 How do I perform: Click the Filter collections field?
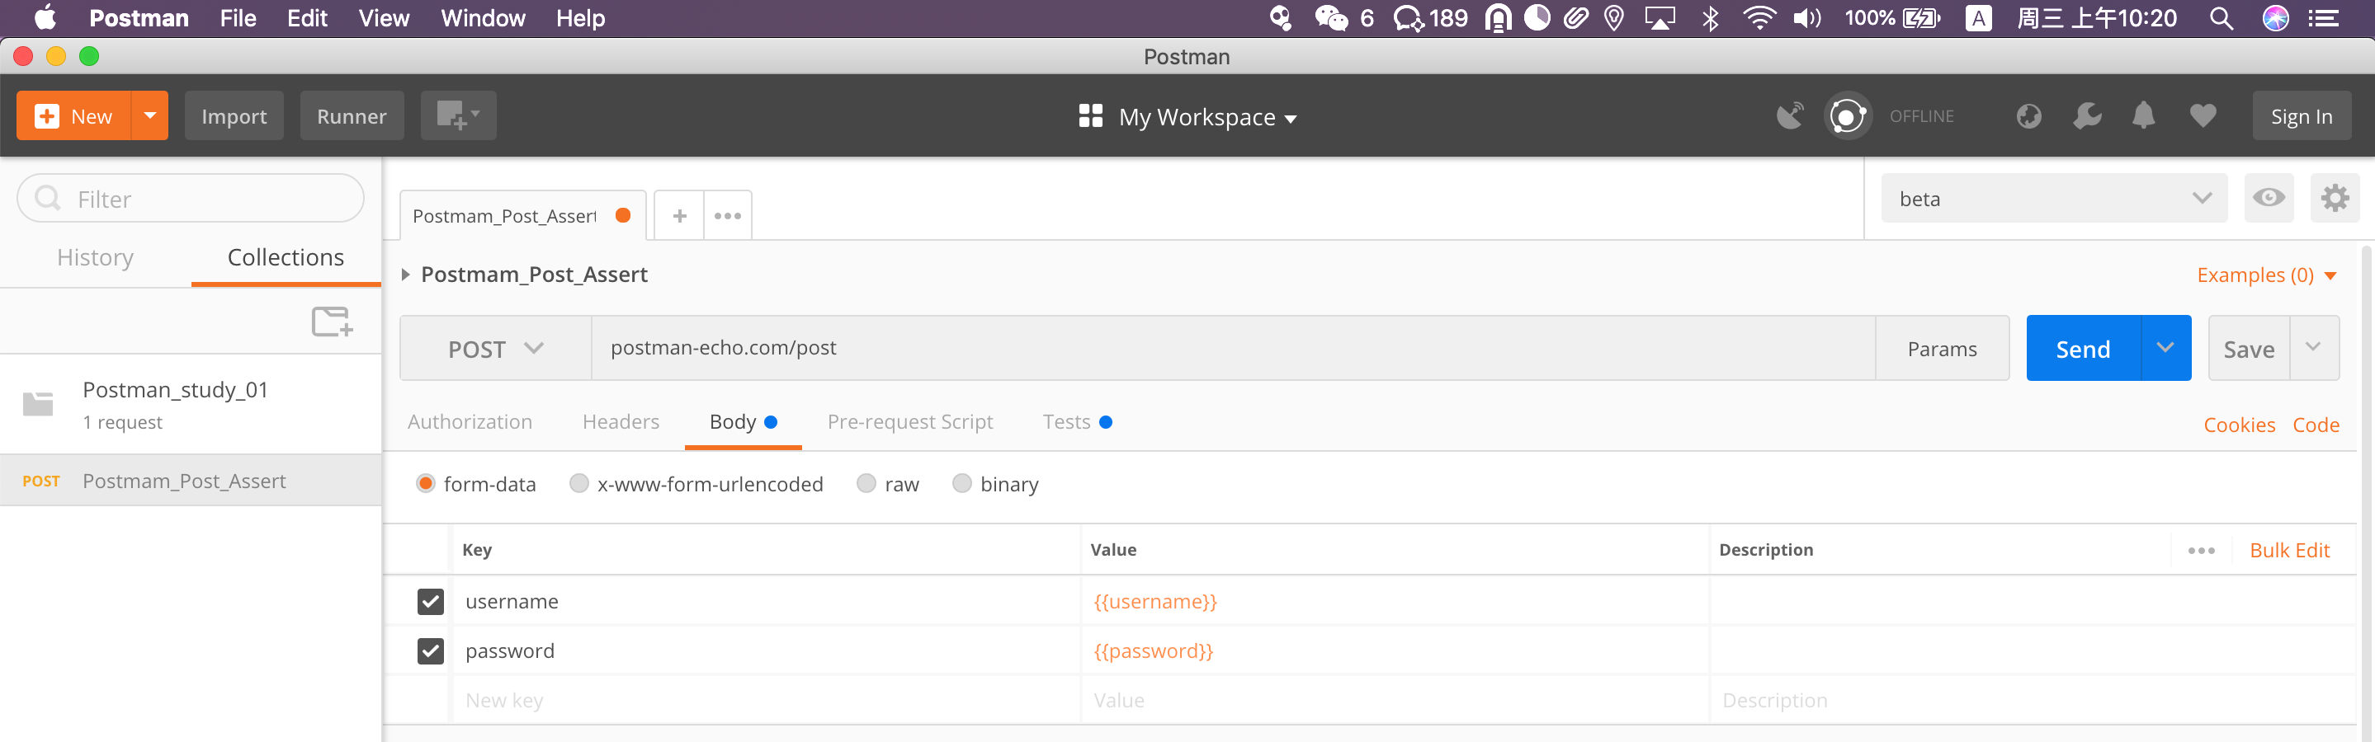pos(191,198)
